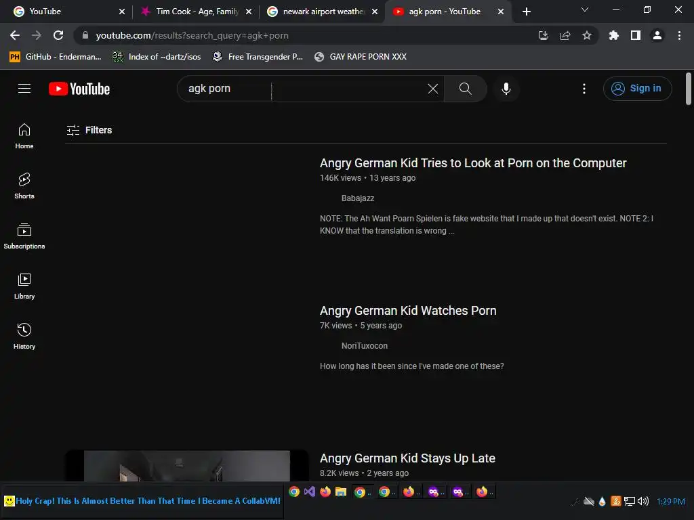The height and width of the screenshot is (520, 694).
Task: Click the page vertical scrollbar thumb
Action: (689, 89)
